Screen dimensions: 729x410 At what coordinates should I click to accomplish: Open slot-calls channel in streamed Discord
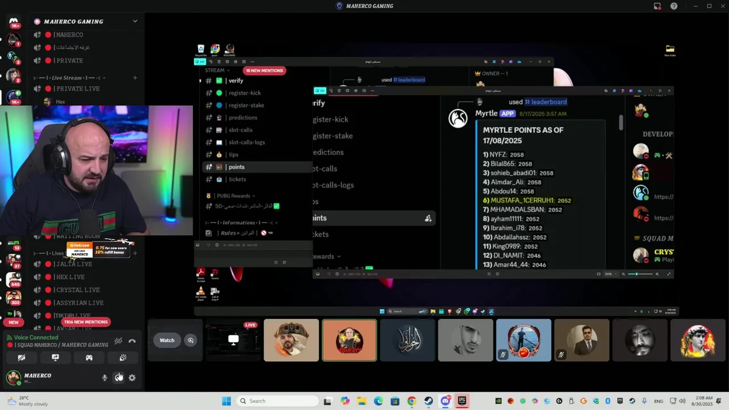click(x=240, y=130)
